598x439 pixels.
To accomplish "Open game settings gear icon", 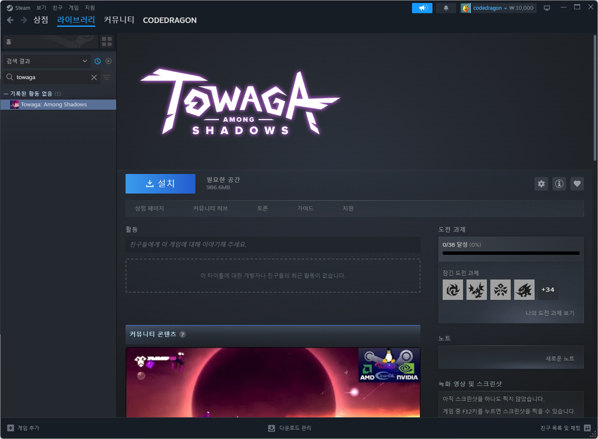I will tap(541, 184).
